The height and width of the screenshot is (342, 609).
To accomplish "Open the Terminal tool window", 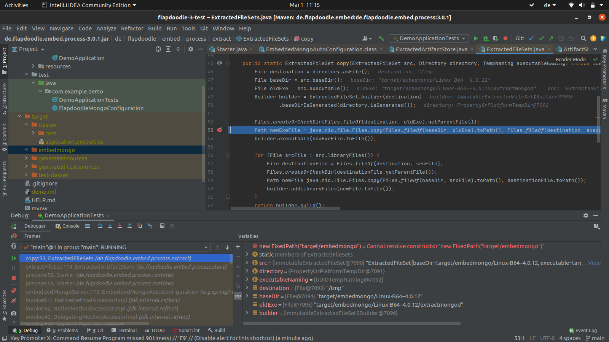I will 124,331.
